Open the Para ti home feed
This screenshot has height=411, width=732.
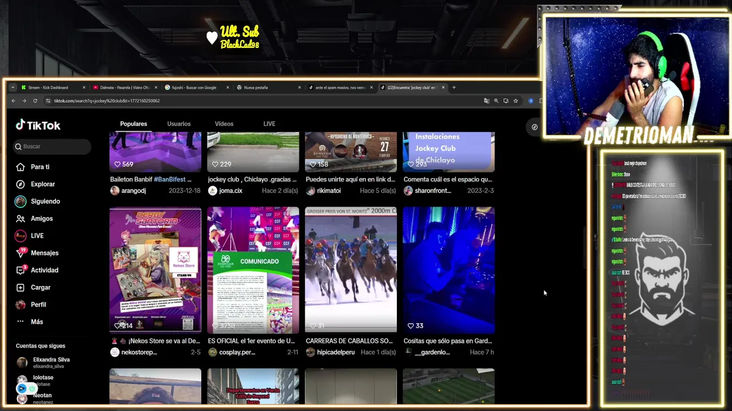tap(33, 167)
